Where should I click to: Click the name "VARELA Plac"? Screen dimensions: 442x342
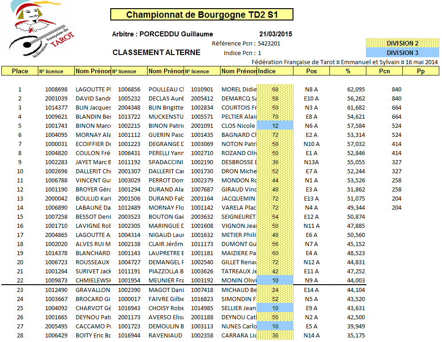pyautogui.click(x=239, y=207)
